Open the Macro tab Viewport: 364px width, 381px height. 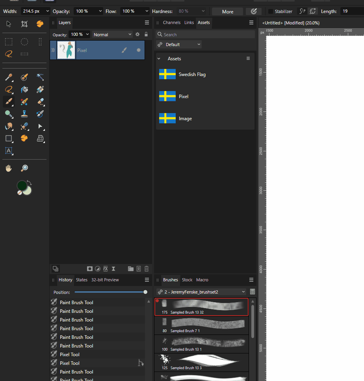coord(202,280)
